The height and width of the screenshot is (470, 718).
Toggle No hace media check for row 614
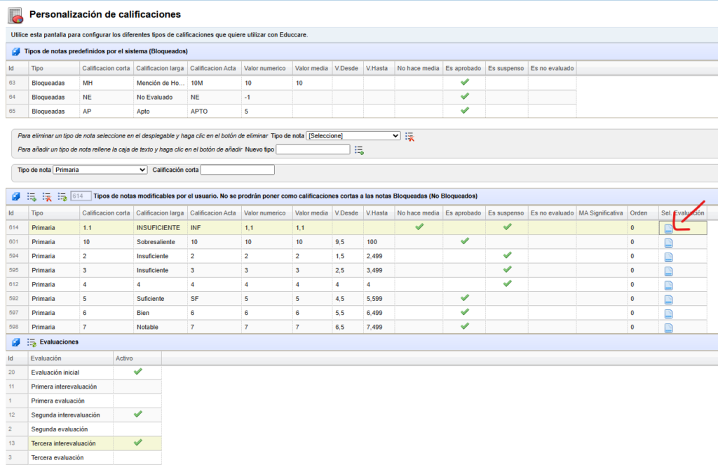point(419,227)
